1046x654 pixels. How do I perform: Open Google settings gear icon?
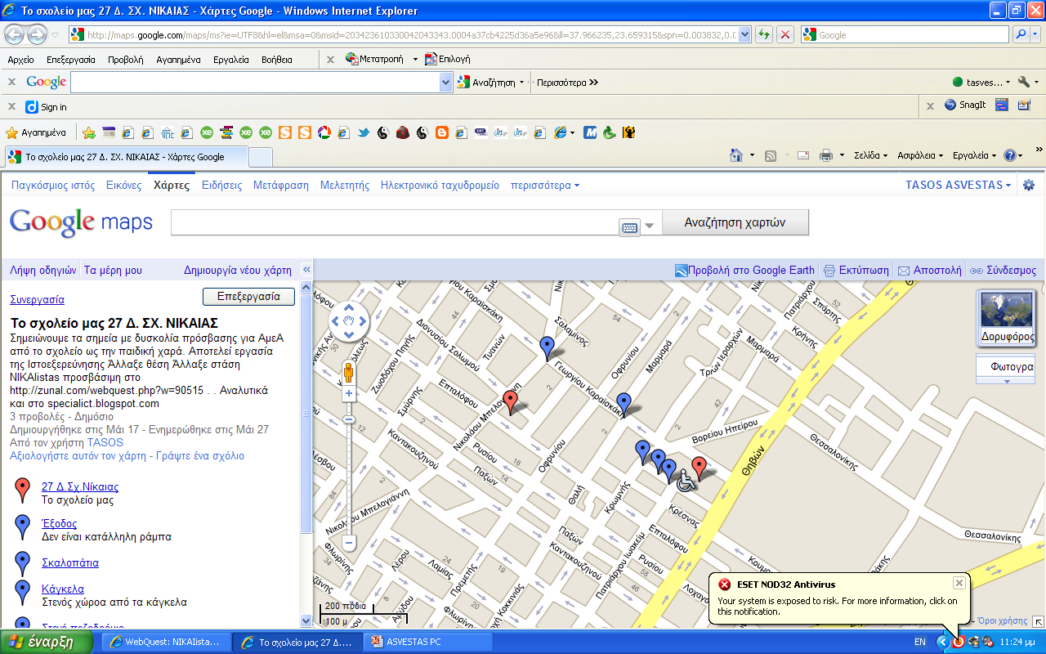point(1029,186)
